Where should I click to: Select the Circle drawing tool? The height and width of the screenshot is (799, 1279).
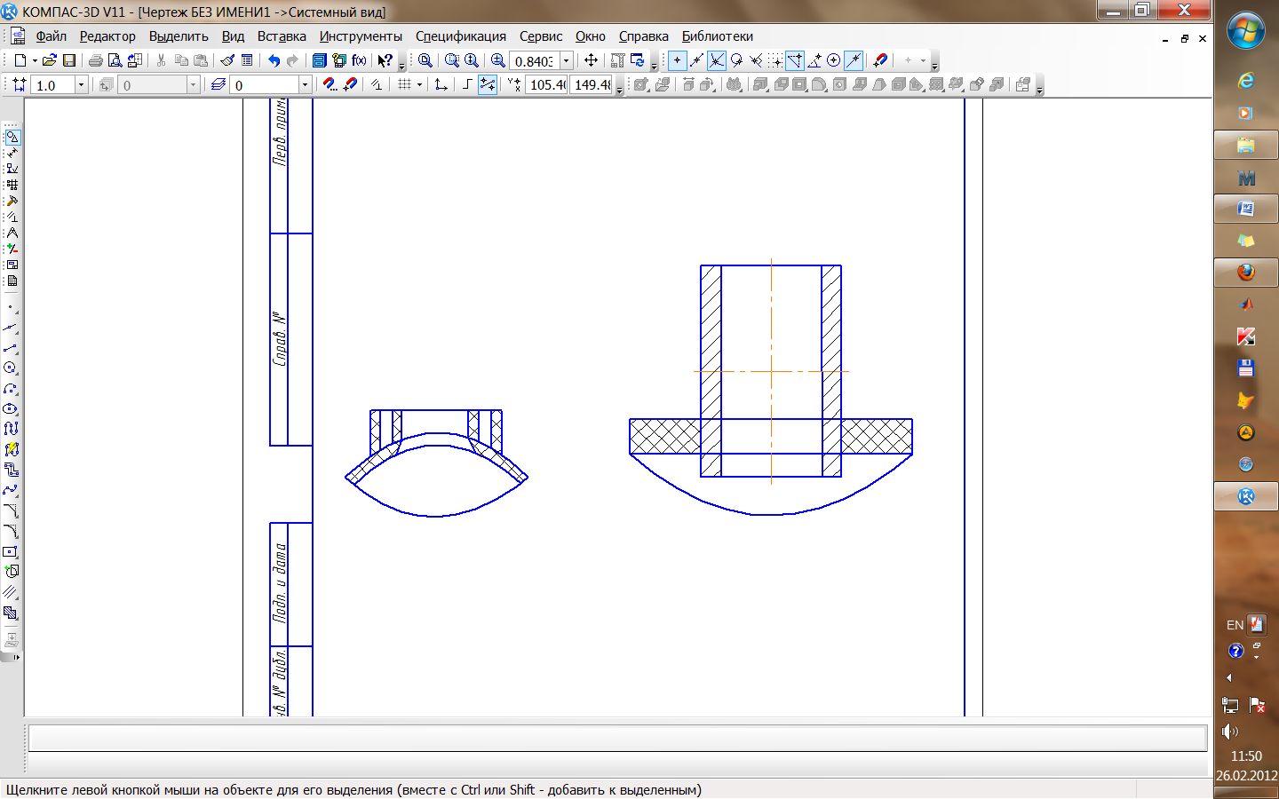11,368
